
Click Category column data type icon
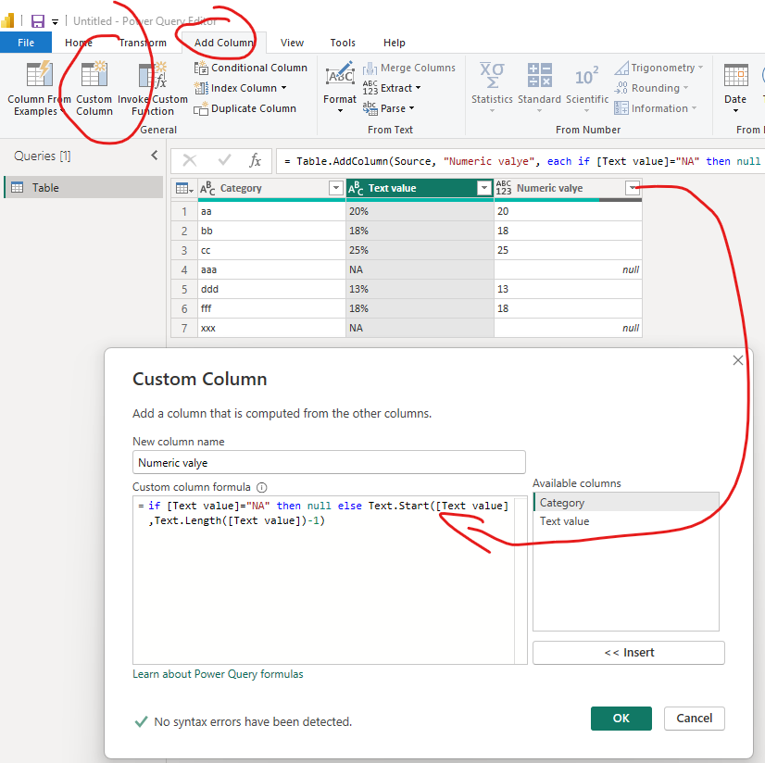click(207, 188)
